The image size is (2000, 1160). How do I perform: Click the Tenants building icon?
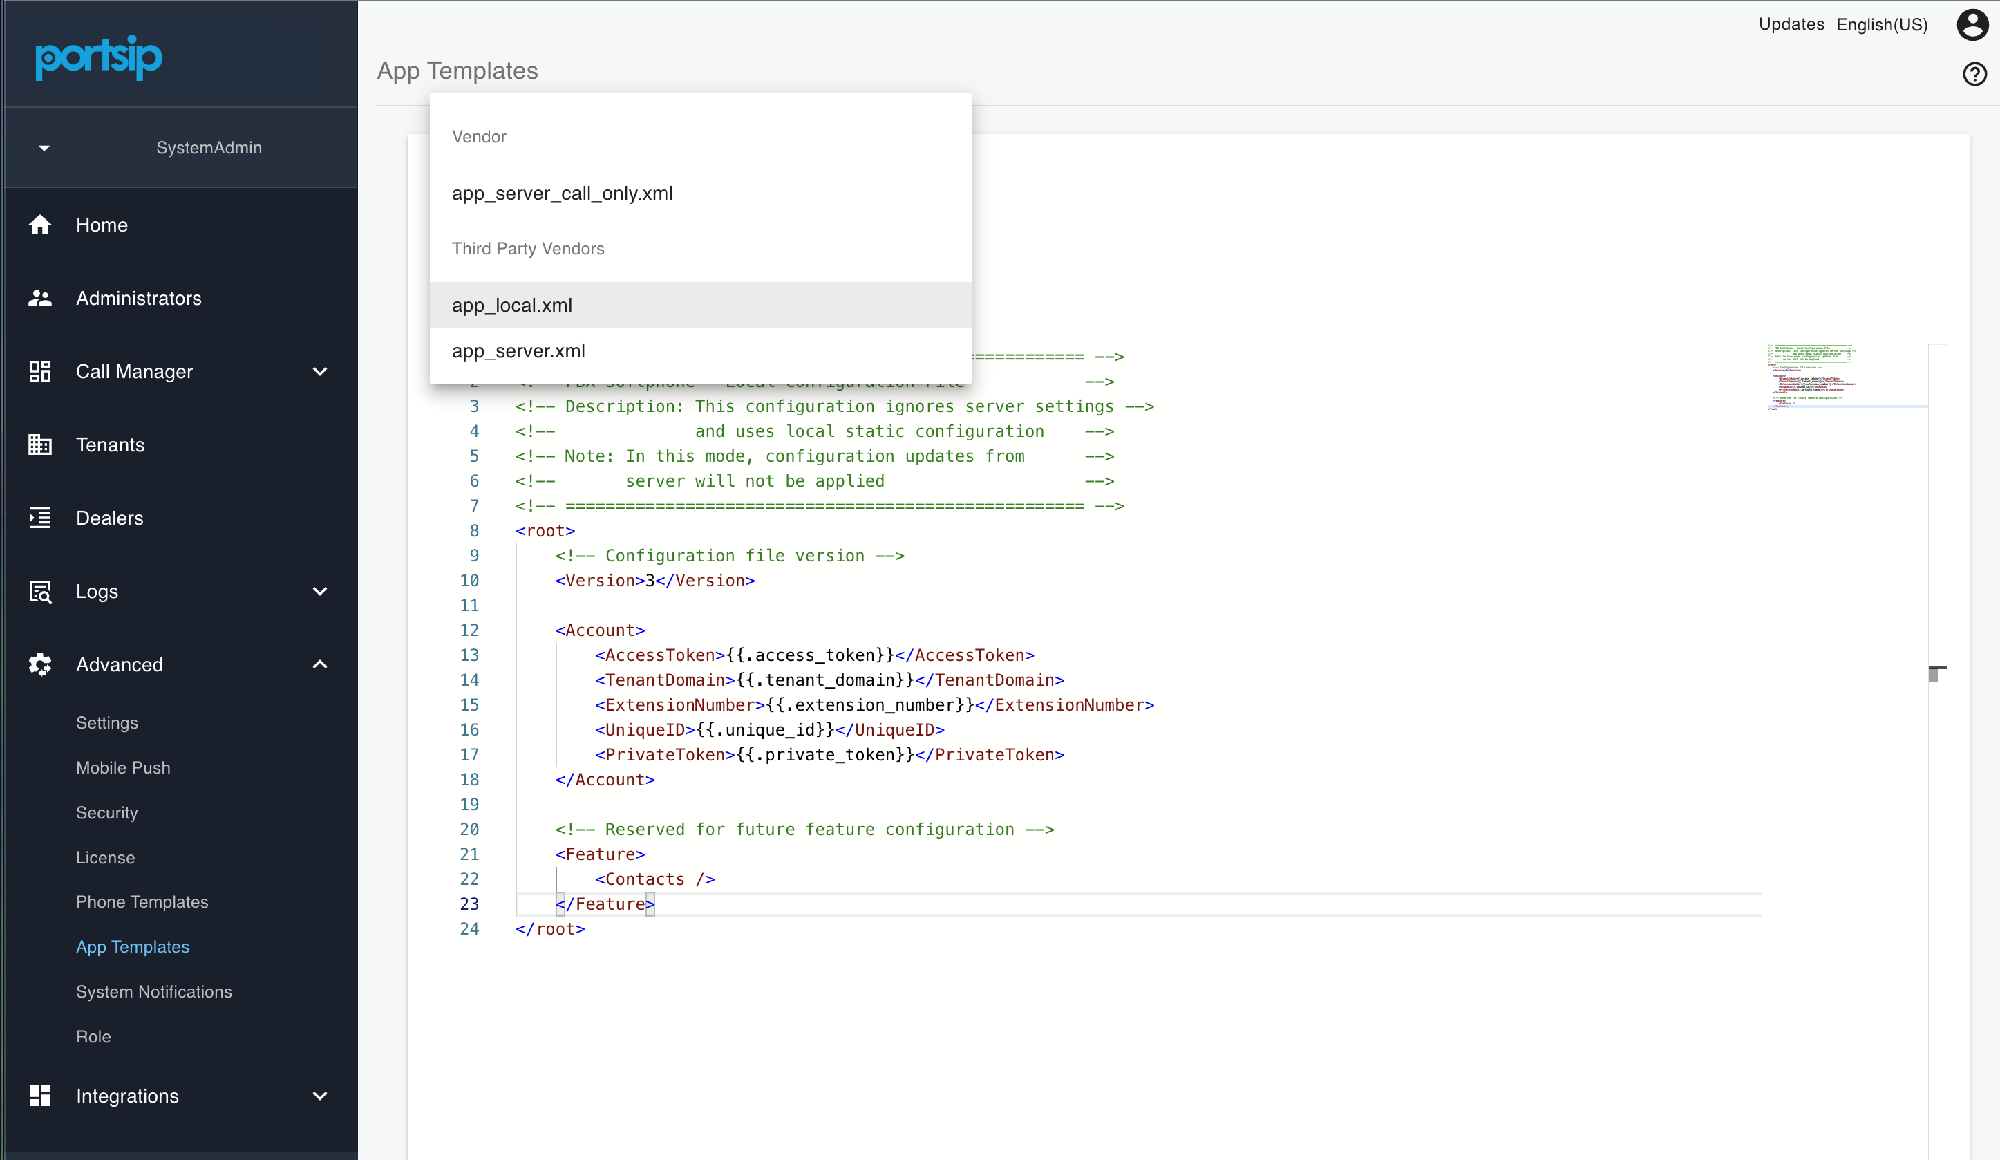(39, 445)
